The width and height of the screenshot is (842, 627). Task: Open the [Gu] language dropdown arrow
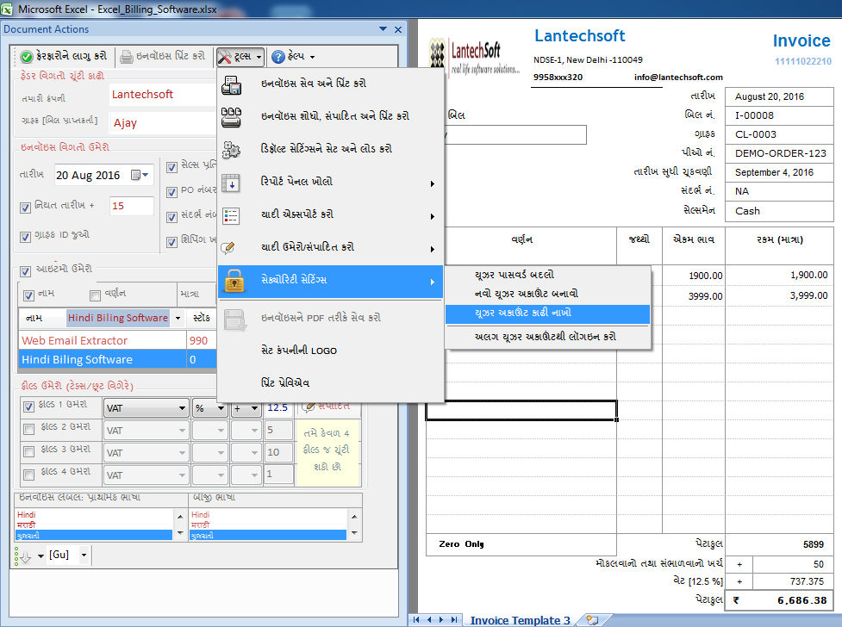pos(84,555)
